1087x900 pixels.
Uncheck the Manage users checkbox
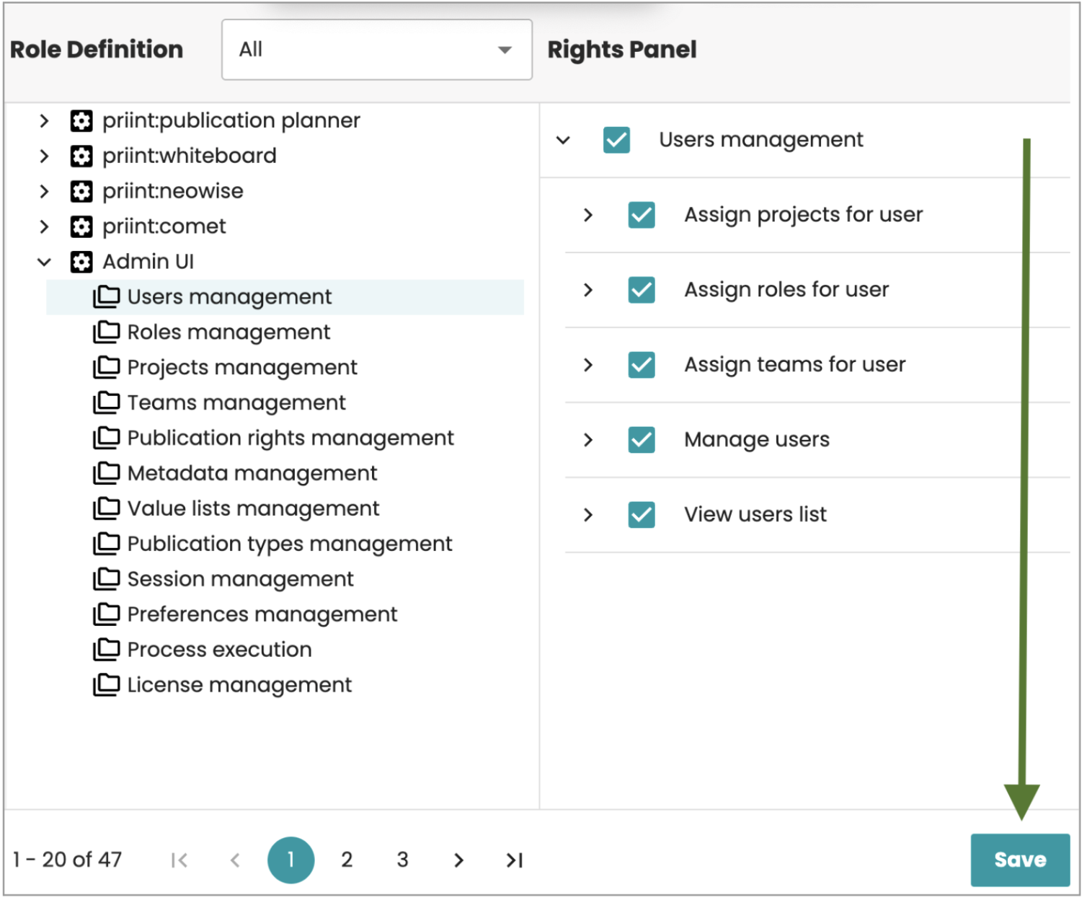pyautogui.click(x=642, y=440)
